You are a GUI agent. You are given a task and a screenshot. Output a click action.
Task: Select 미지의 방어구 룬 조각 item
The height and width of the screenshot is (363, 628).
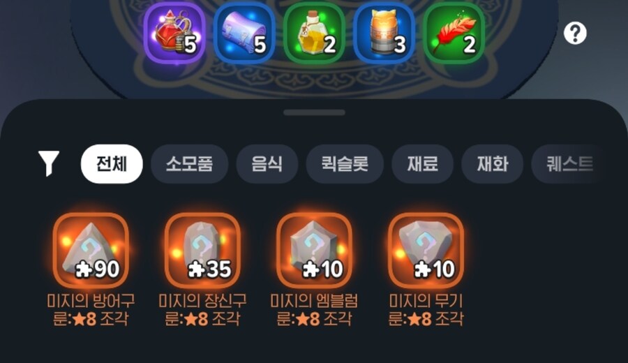(91, 251)
